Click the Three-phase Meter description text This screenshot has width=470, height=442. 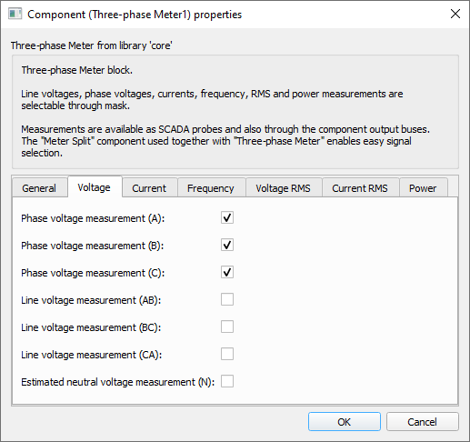[225, 112]
